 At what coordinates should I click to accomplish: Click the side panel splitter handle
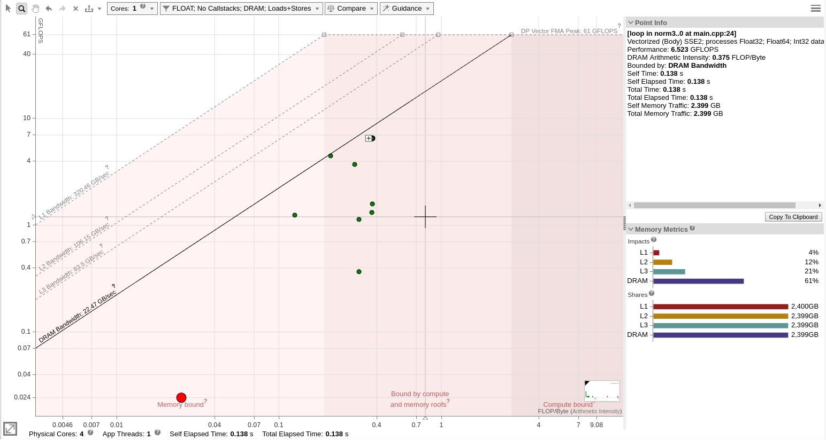(624, 223)
